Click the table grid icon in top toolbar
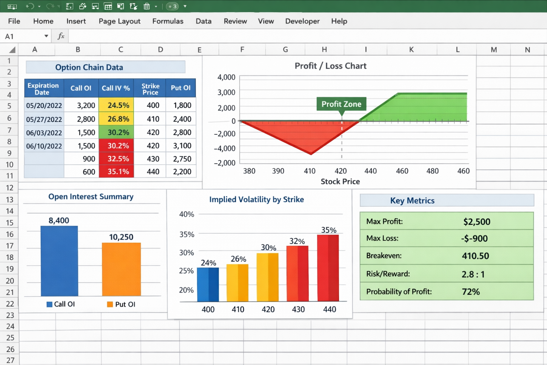This screenshot has height=365, width=547. [108, 6]
